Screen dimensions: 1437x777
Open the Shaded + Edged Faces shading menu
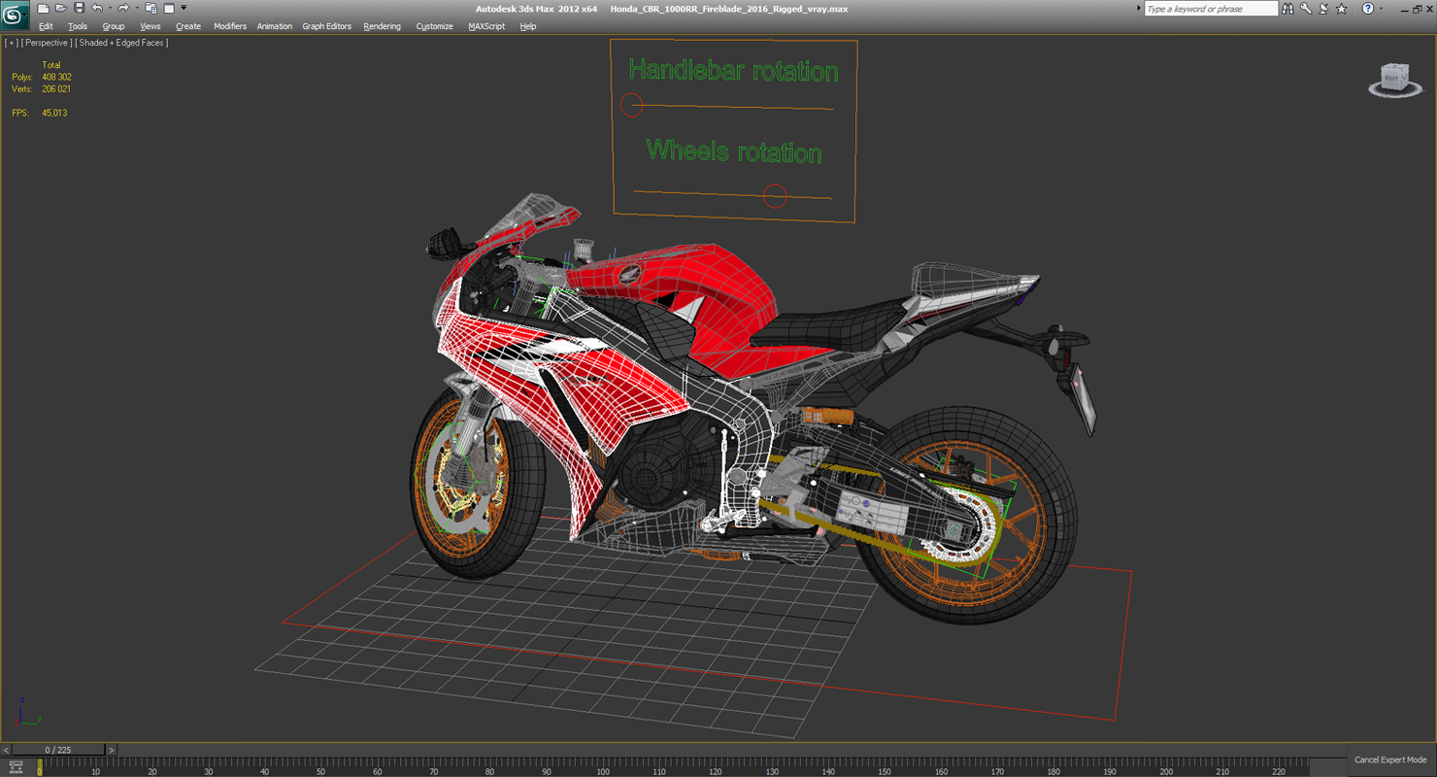click(121, 43)
